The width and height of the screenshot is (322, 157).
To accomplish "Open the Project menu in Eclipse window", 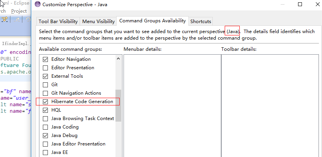I will pos(19,11).
